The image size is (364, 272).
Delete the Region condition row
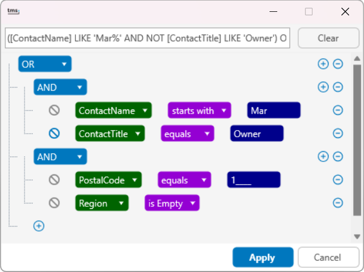coord(338,203)
